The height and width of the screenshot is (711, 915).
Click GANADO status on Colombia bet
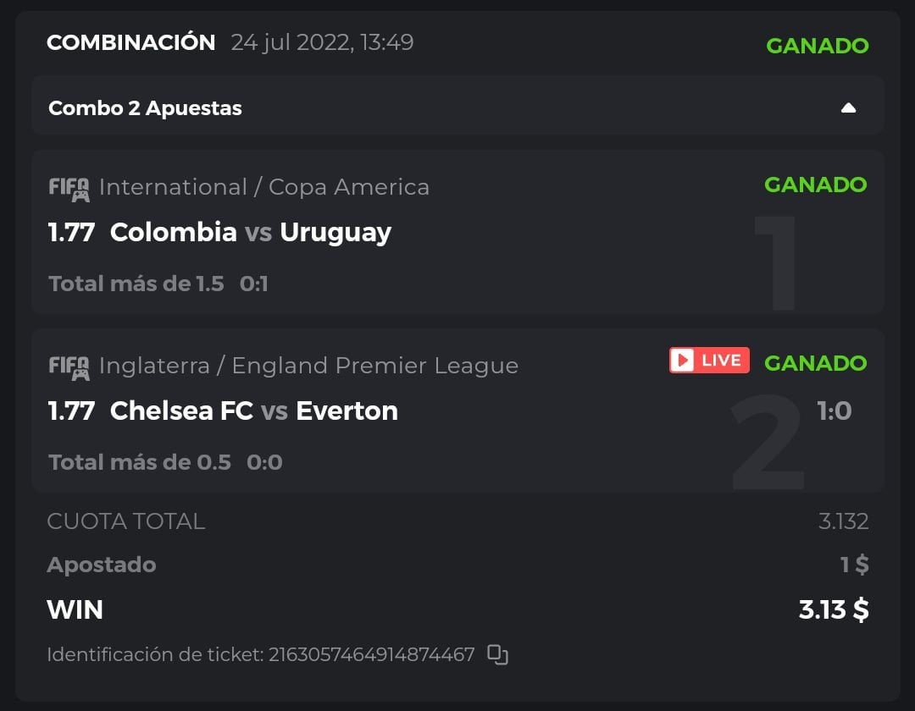pos(815,185)
